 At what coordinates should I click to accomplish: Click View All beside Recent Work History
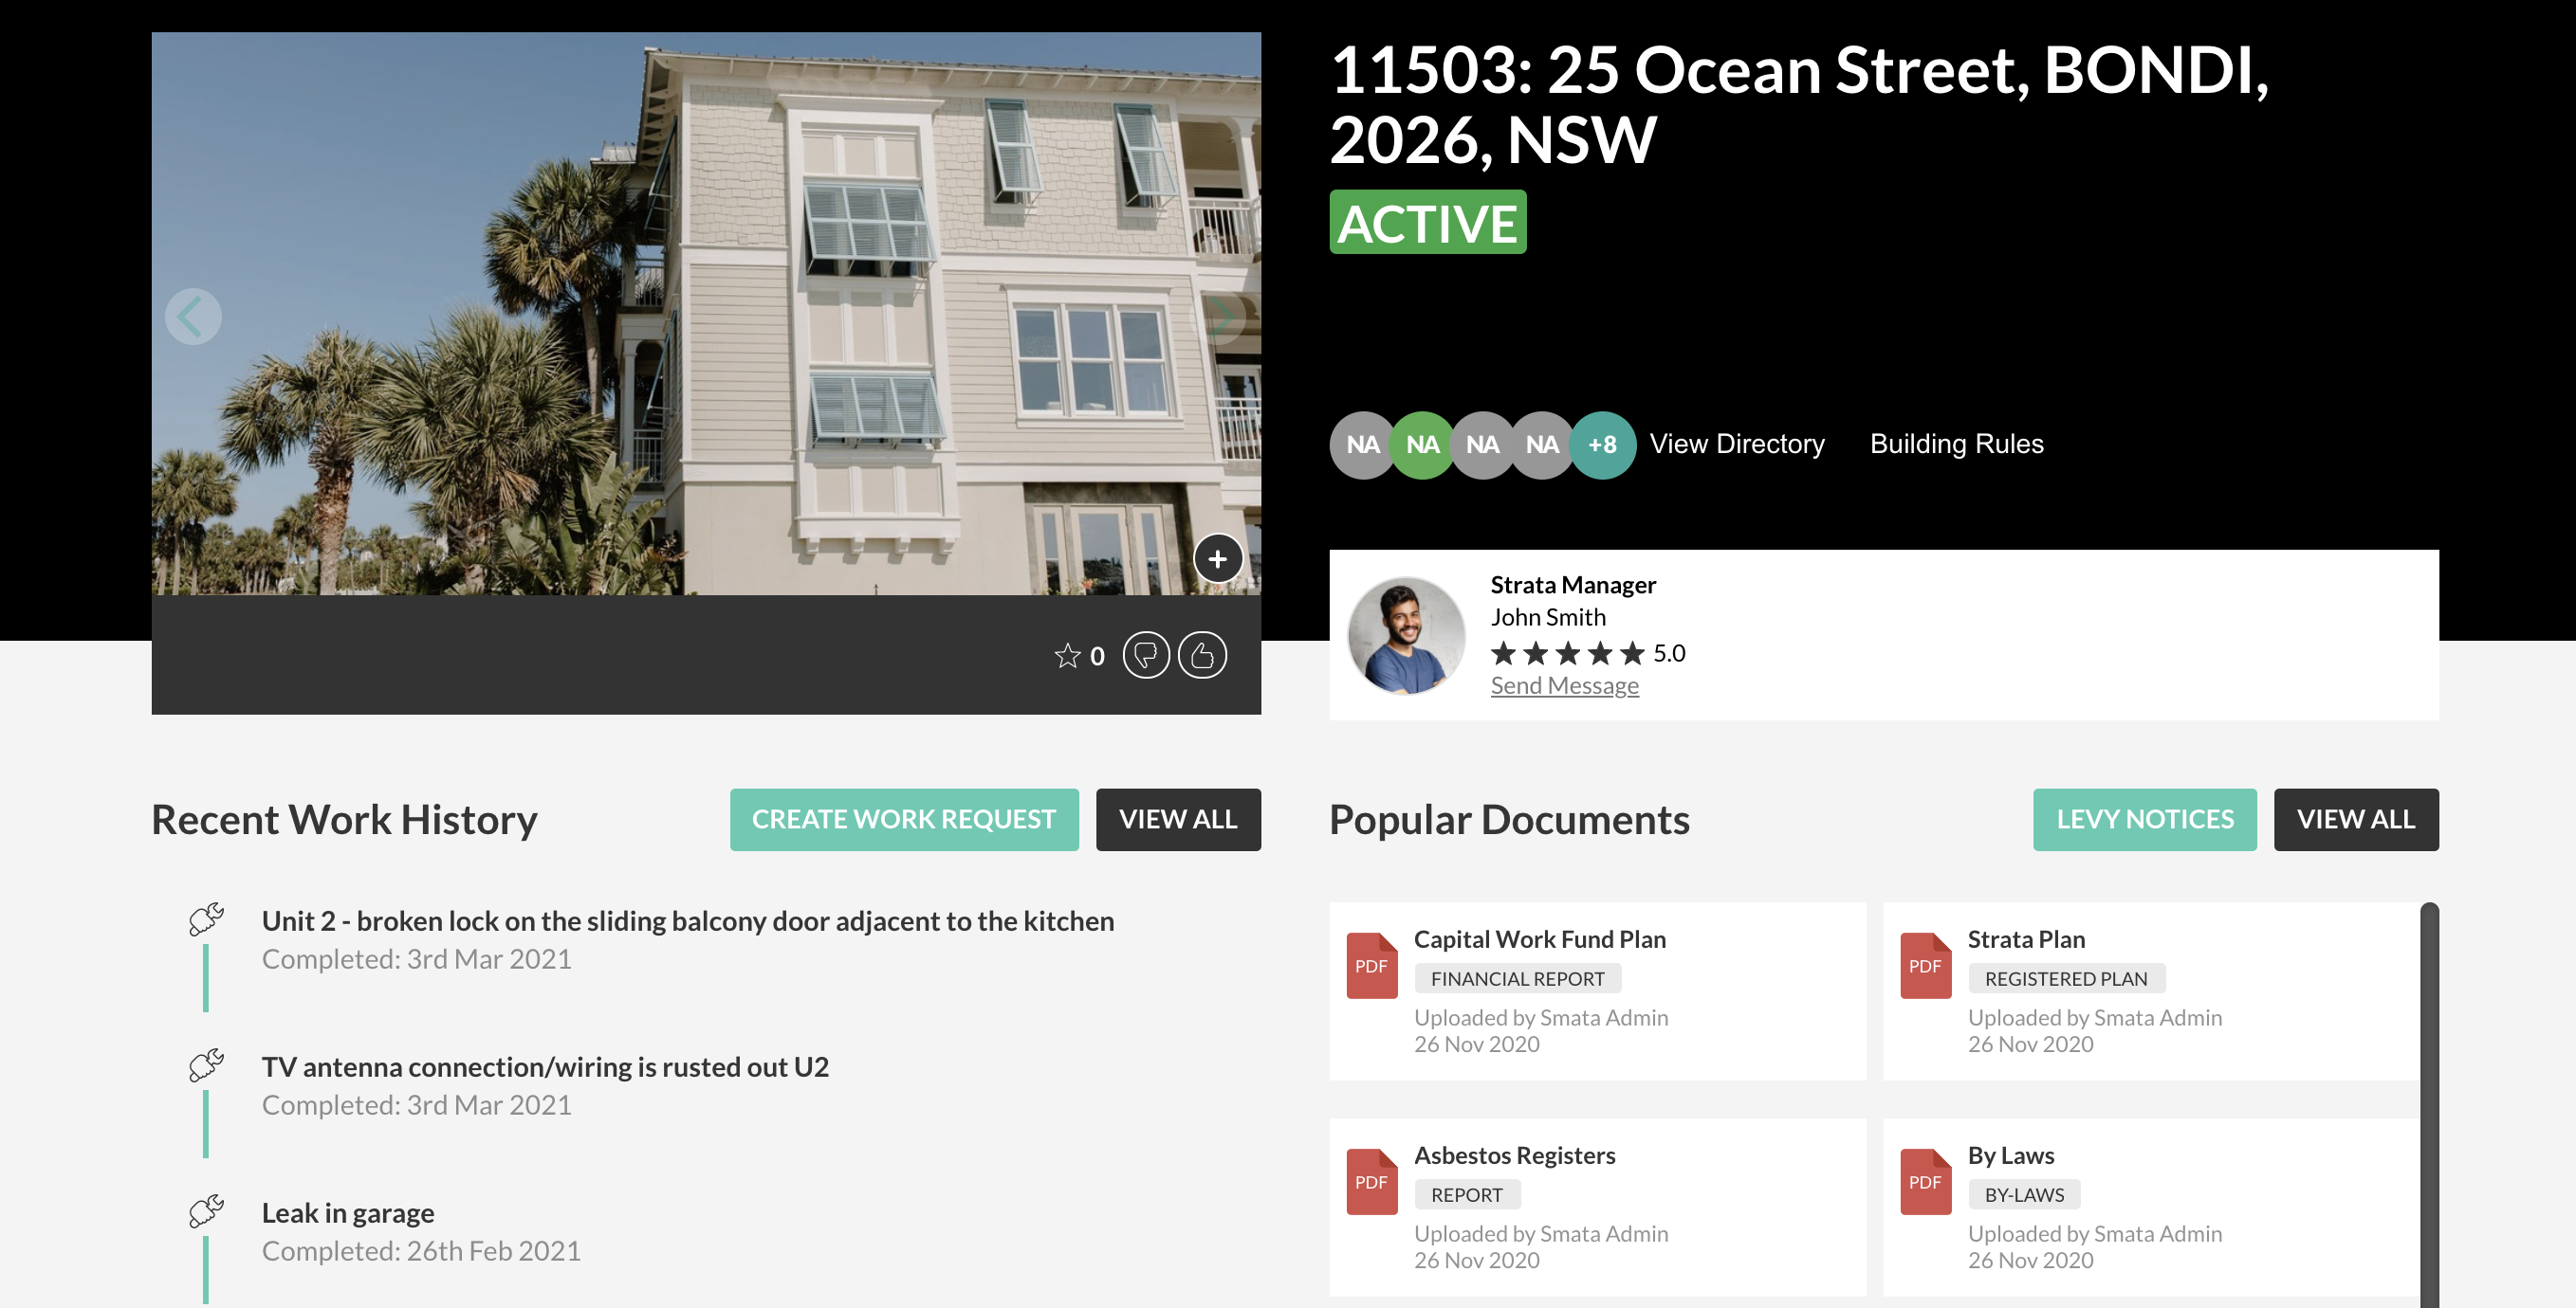click(x=1177, y=819)
